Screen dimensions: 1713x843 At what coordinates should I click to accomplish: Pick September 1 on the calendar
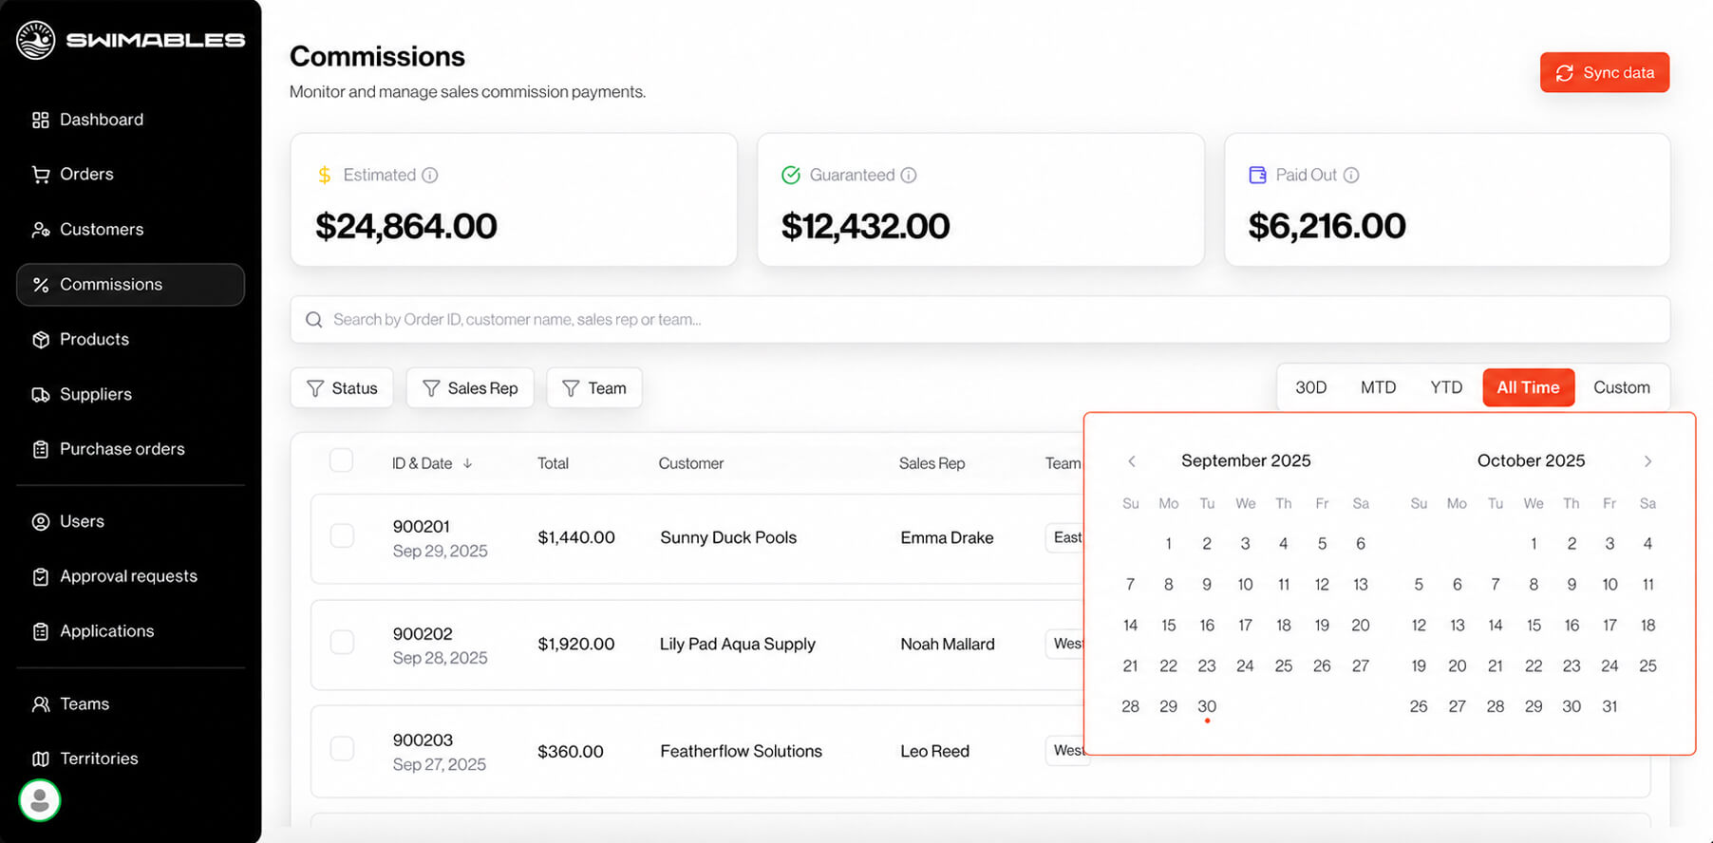click(1169, 544)
